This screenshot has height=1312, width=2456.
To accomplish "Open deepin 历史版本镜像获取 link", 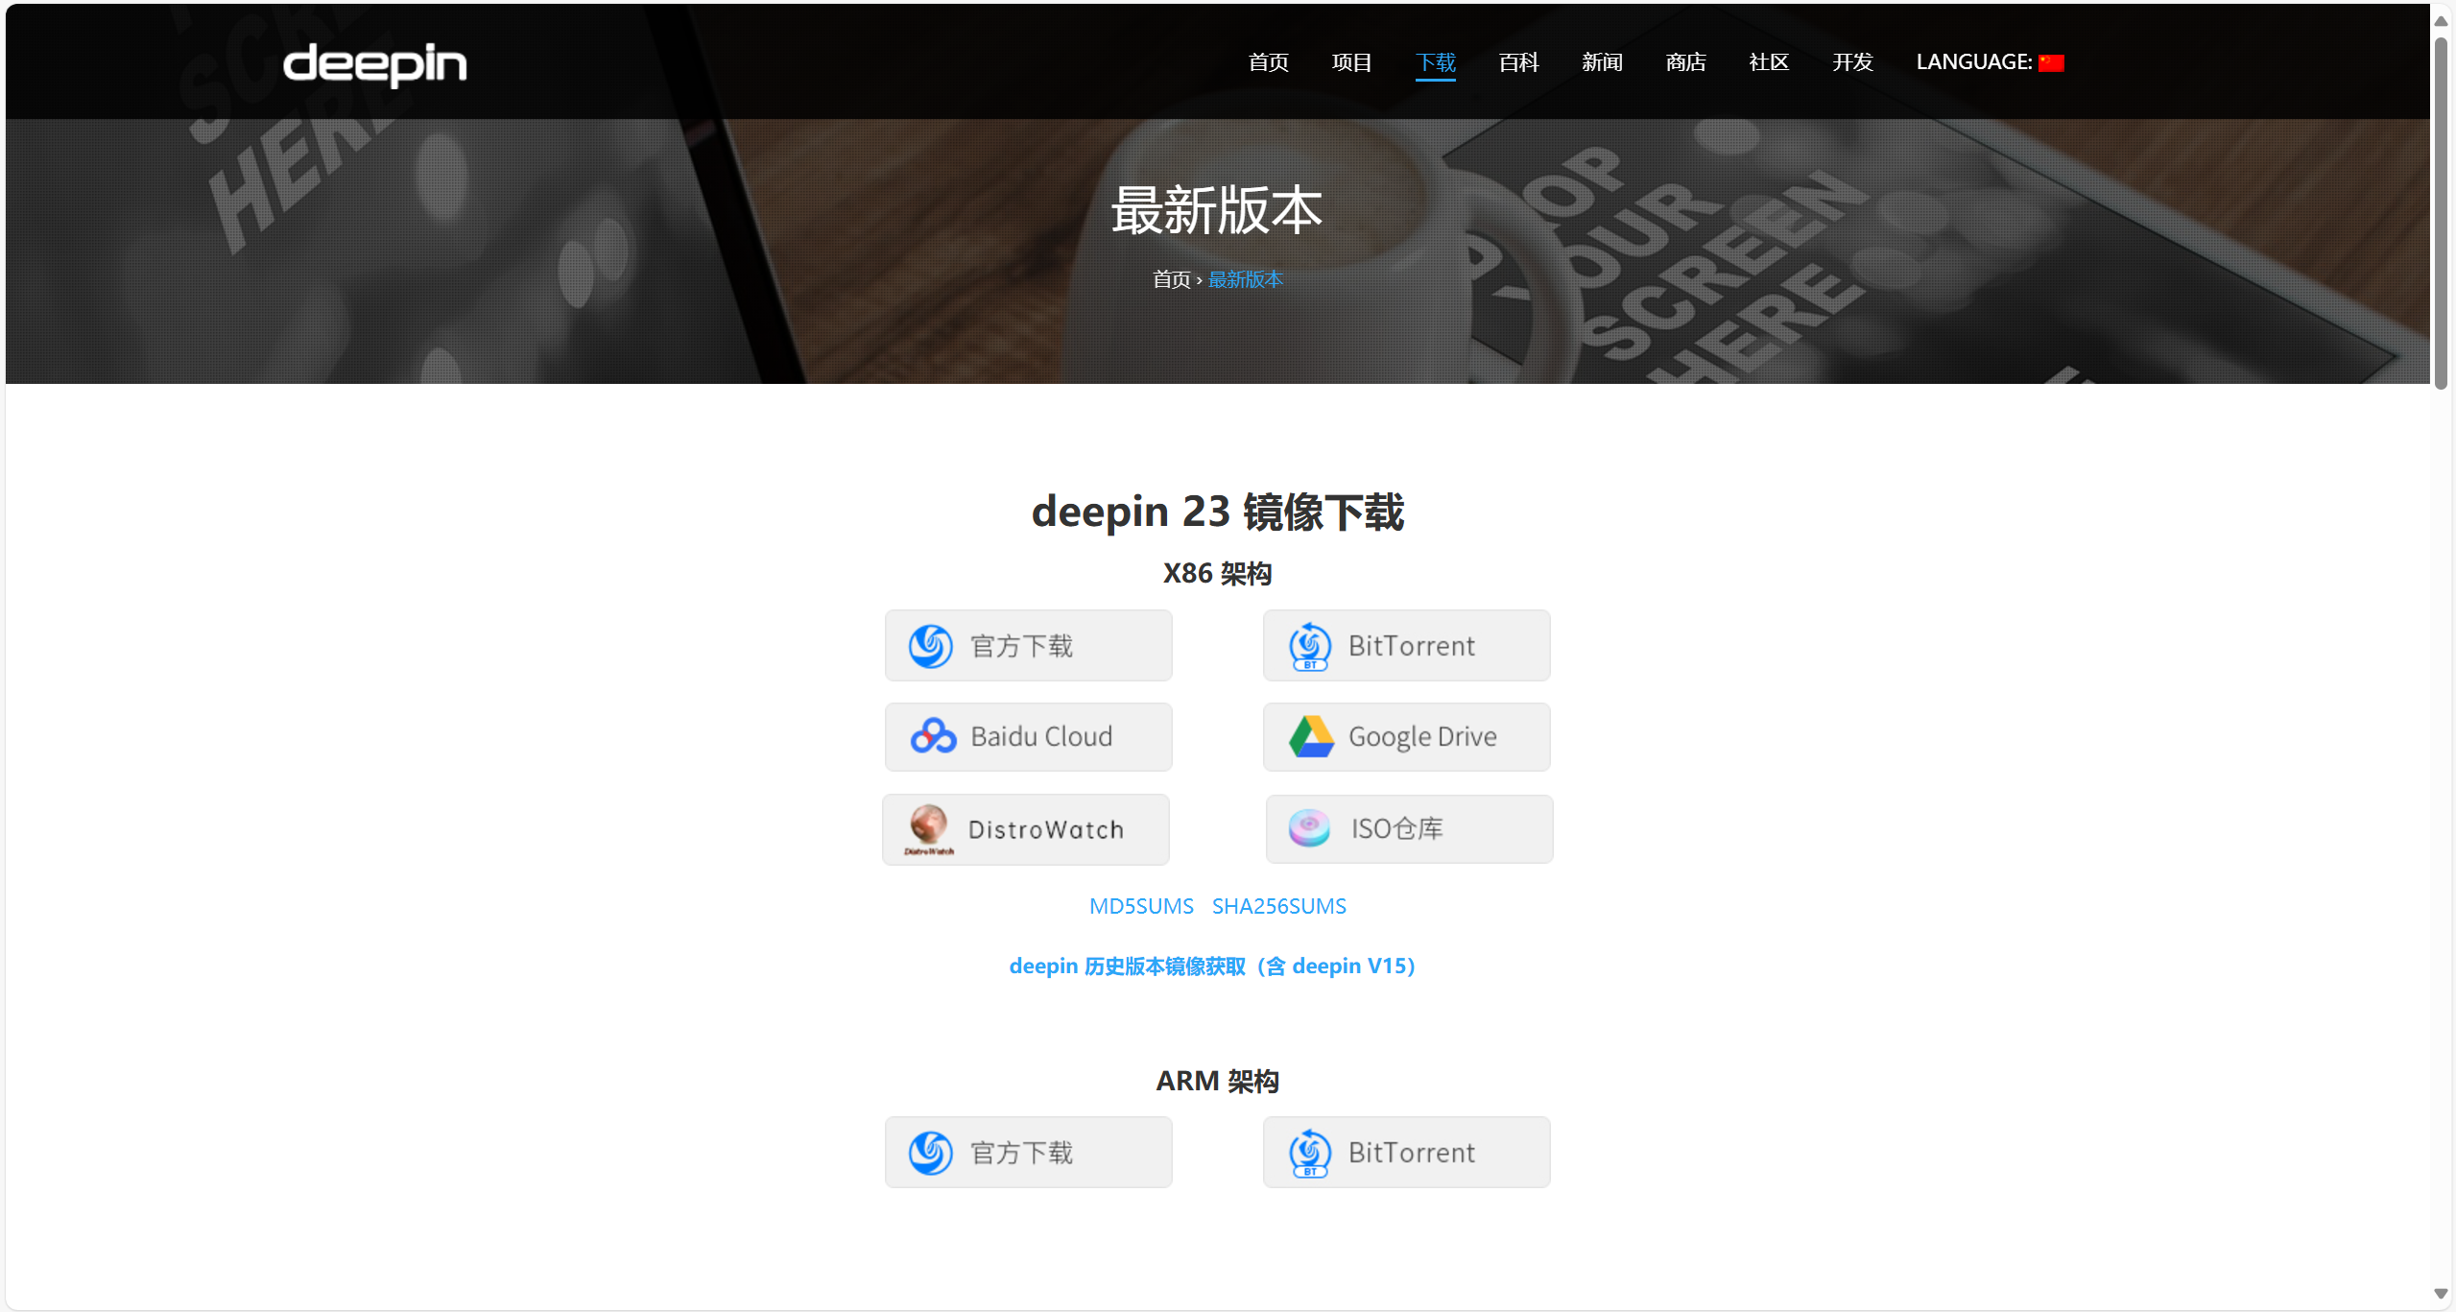I will click(x=1212, y=966).
